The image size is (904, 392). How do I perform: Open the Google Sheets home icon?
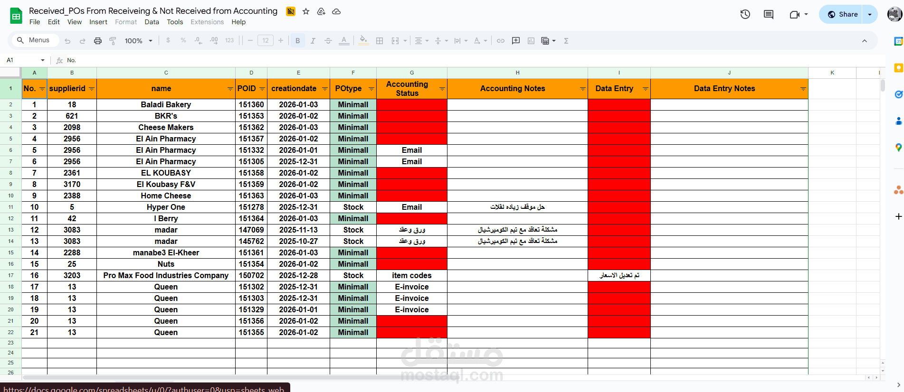[16, 16]
